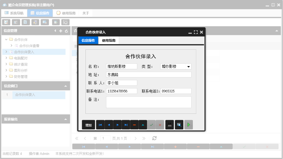Jump to the first record in 合作伙伴录入
Viewport: 283px width, 159px height.
tap(100, 125)
